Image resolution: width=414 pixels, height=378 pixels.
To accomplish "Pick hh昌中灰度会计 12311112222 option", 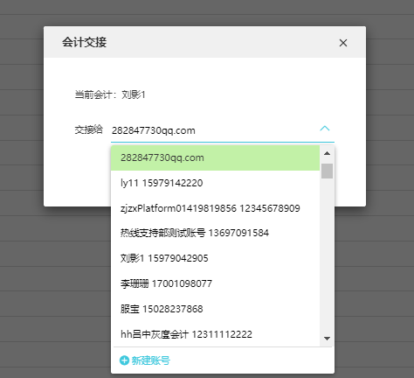I will click(x=215, y=334).
